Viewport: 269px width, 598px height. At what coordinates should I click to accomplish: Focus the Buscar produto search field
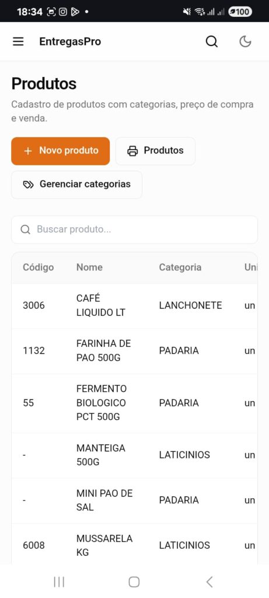[134, 230]
